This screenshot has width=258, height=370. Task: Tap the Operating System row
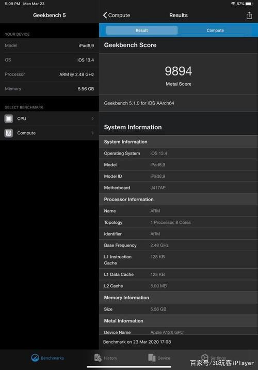coord(179,153)
